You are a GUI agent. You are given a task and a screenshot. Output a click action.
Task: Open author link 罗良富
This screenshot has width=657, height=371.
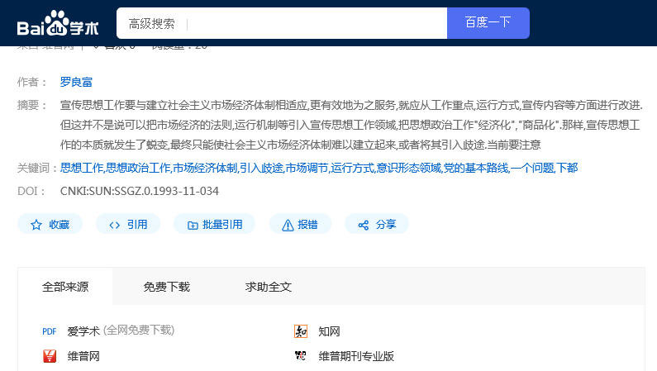(76, 82)
